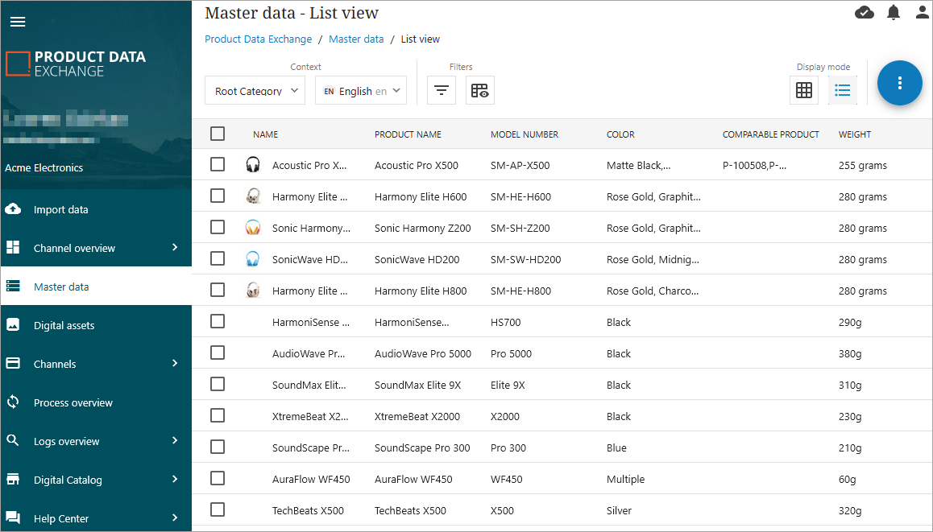This screenshot has width=933, height=532.
Task: Check the Acoustic Pro X500 row checkbox
Action: (x=218, y=164)
